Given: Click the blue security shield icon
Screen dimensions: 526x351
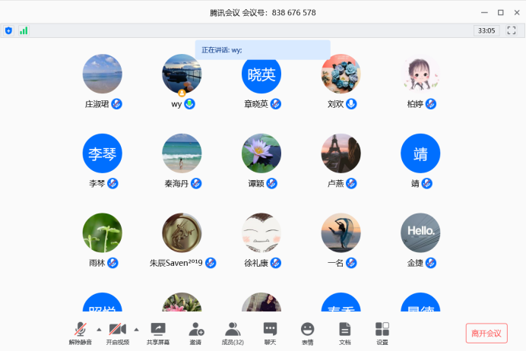Looking at the screenshot, I should 9,30.
